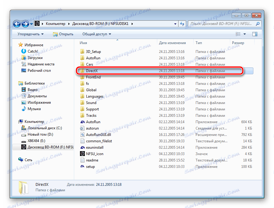Click the Значок type cell
Viewport: 274px width, 208px height.
click(202, 154)
